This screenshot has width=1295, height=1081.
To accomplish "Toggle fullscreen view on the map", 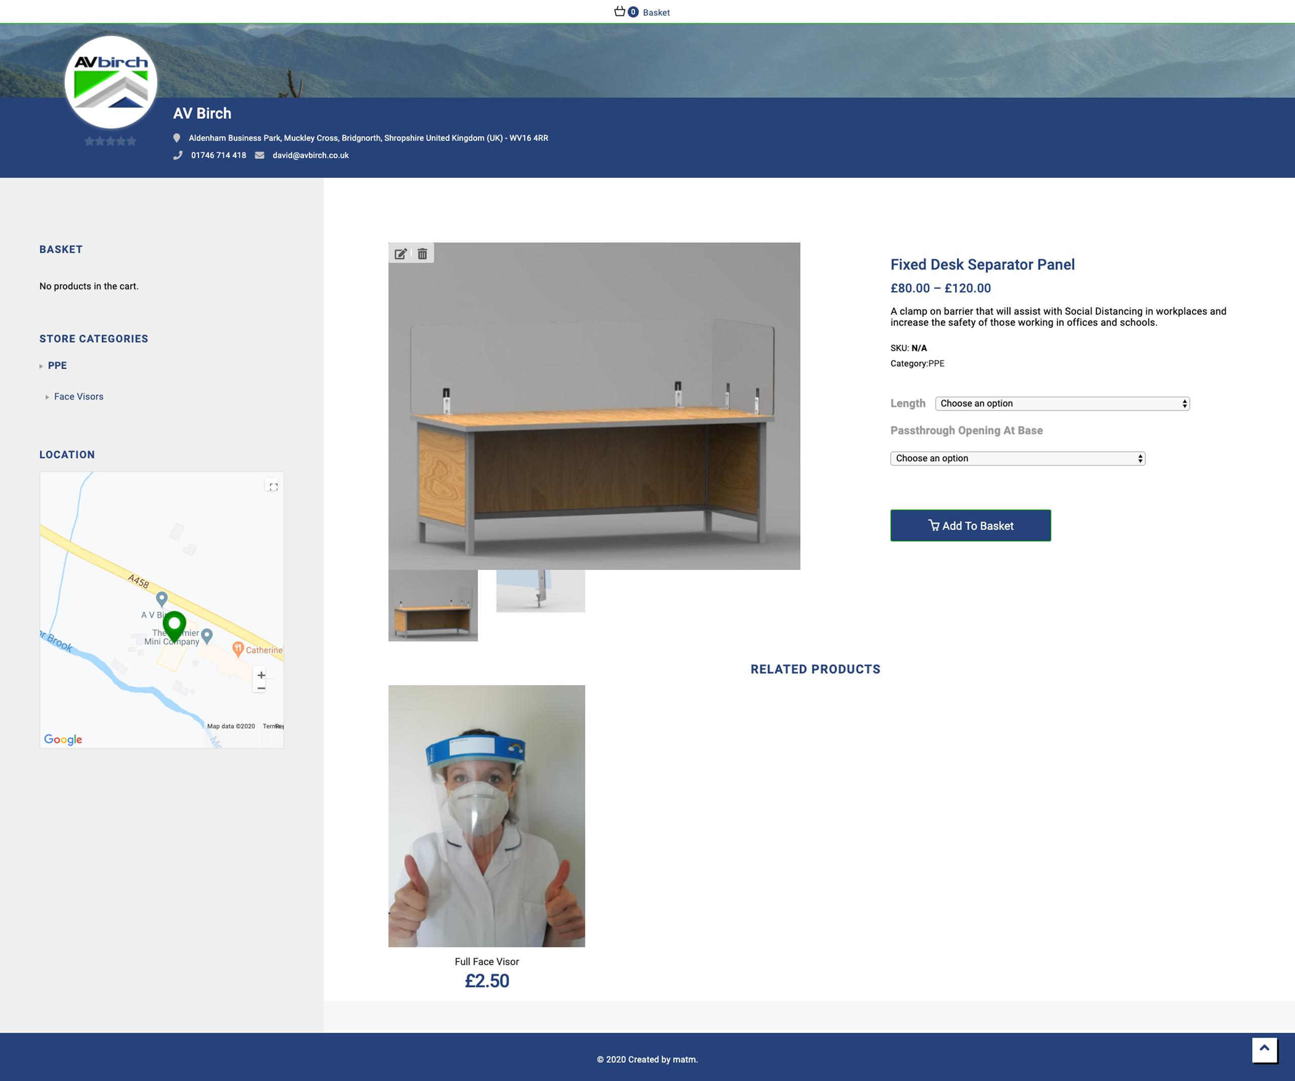I will pyautogui.click(x=273, y=486).
